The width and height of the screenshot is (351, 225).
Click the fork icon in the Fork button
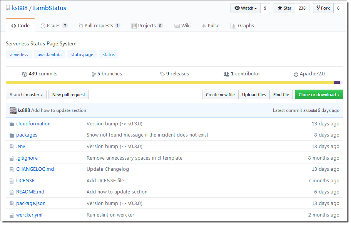click(x=318, y=8)
